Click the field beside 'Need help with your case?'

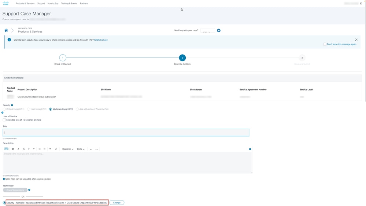(x=207, y=30)
